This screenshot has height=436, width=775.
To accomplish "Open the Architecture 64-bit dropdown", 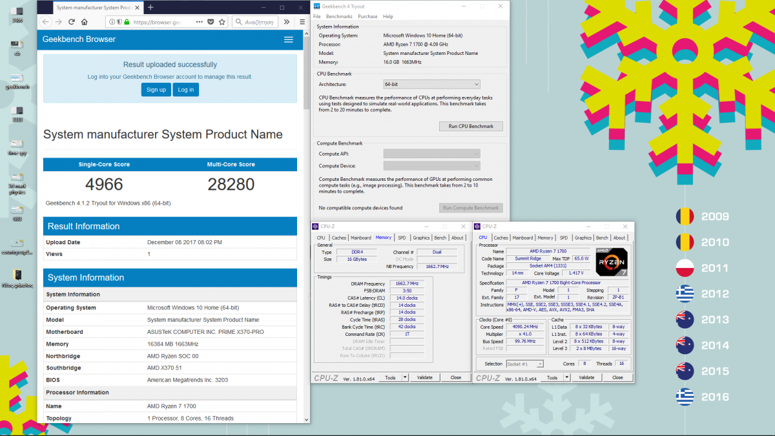I will (431, 84).
